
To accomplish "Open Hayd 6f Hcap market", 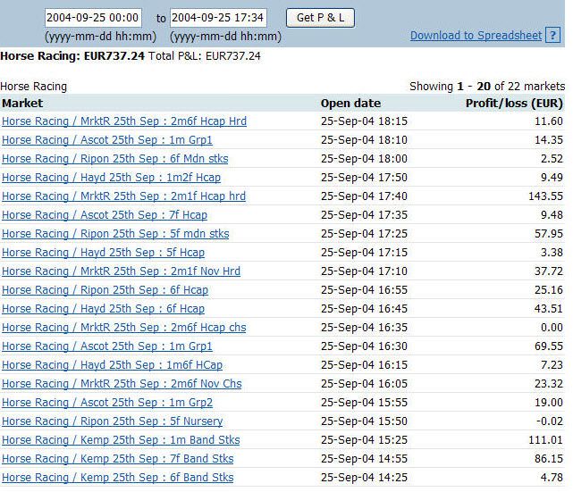I will pyautogui.click(x=104, y=308).
